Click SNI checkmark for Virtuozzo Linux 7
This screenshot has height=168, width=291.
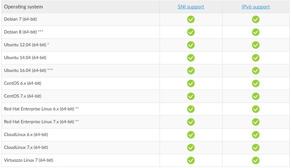pyautogui.click(x=191, y=160)
